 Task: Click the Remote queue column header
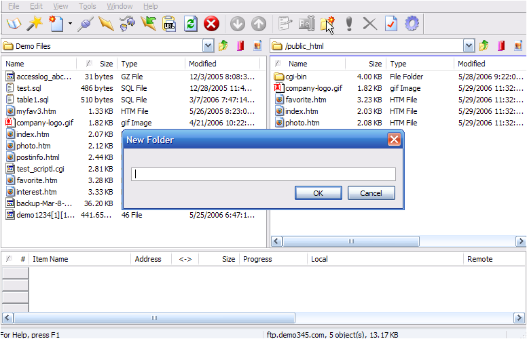(494, 259)
